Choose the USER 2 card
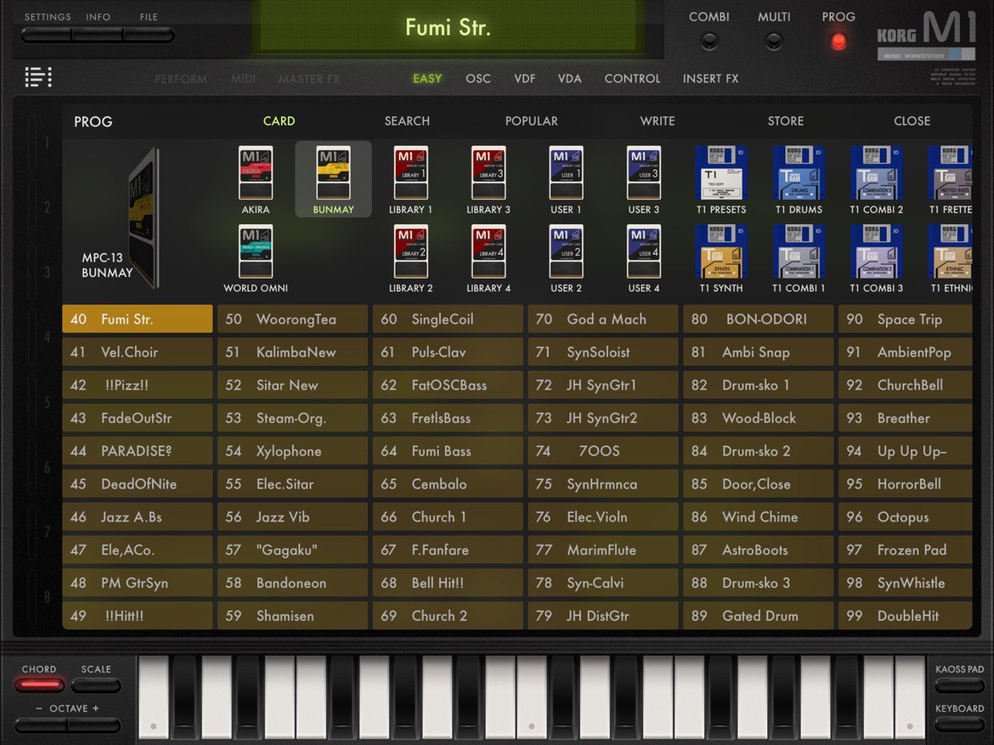 click(x=566, y=258)
